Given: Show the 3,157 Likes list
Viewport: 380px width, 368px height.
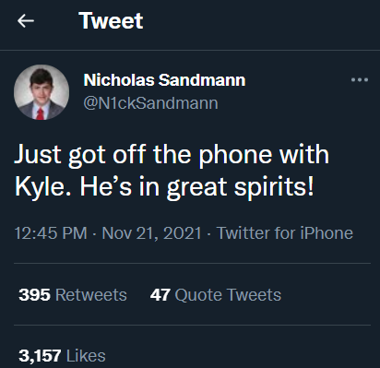Looking at the screenshot, I should click(x=62, y=356).
